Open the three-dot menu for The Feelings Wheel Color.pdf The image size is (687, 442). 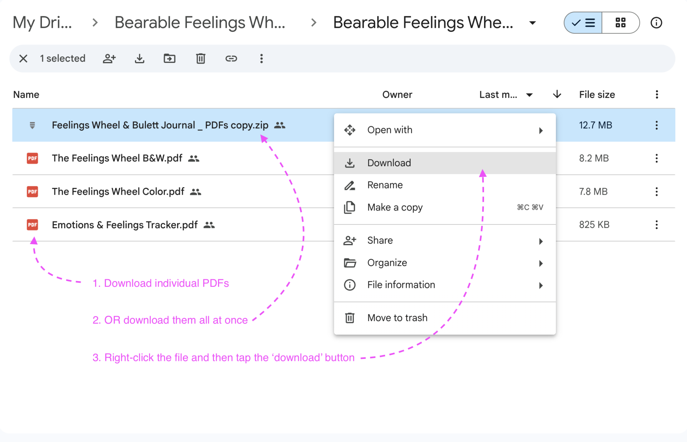656,191
